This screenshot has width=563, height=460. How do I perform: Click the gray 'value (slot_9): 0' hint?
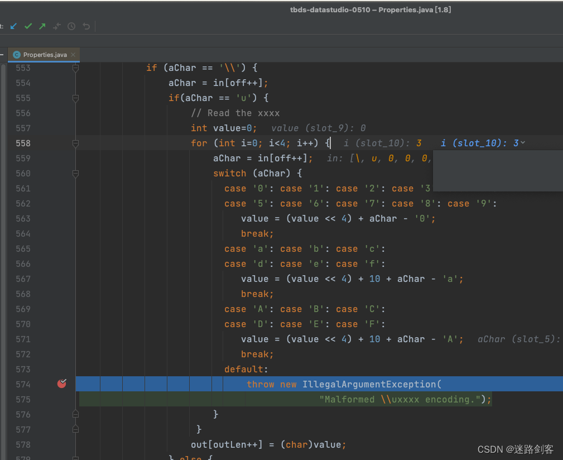pyautogui.click(x=319, y=128)
